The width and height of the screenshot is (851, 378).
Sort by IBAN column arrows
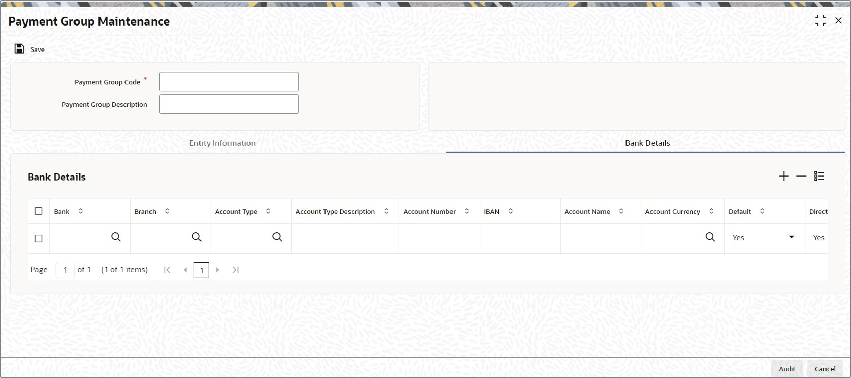[511, 211]
